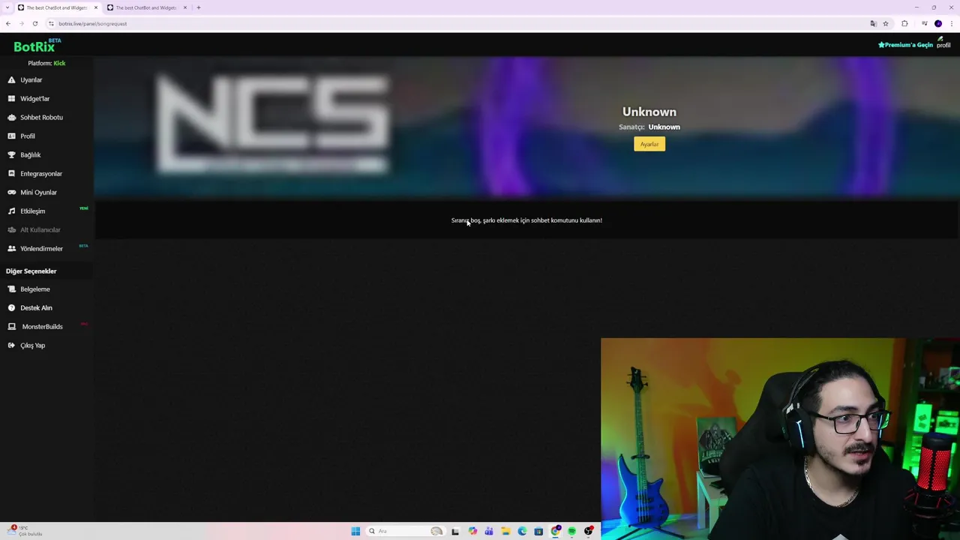Close the second browser tab
The image size is (960, 540).
click(185, 7)
